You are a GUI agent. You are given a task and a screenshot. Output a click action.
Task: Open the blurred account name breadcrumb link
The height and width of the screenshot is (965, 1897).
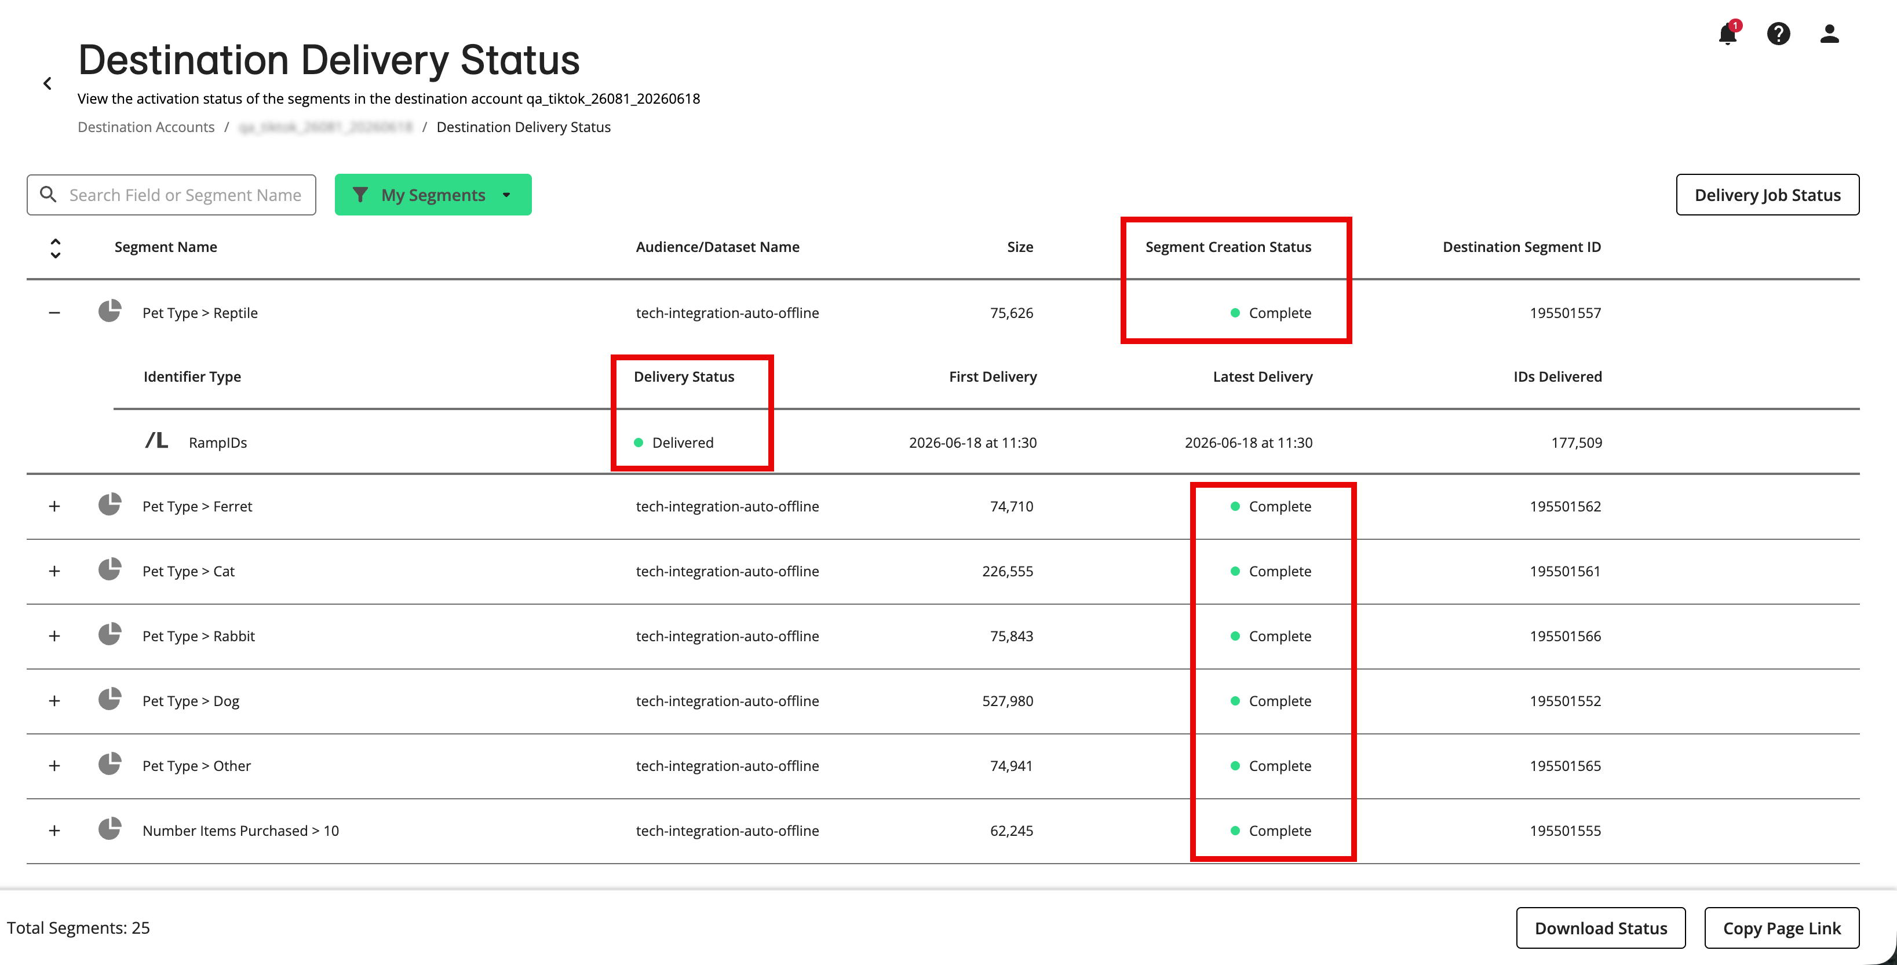pos(326,127)
